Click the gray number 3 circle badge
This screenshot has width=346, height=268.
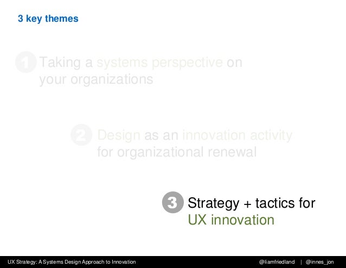click(173, 202)
